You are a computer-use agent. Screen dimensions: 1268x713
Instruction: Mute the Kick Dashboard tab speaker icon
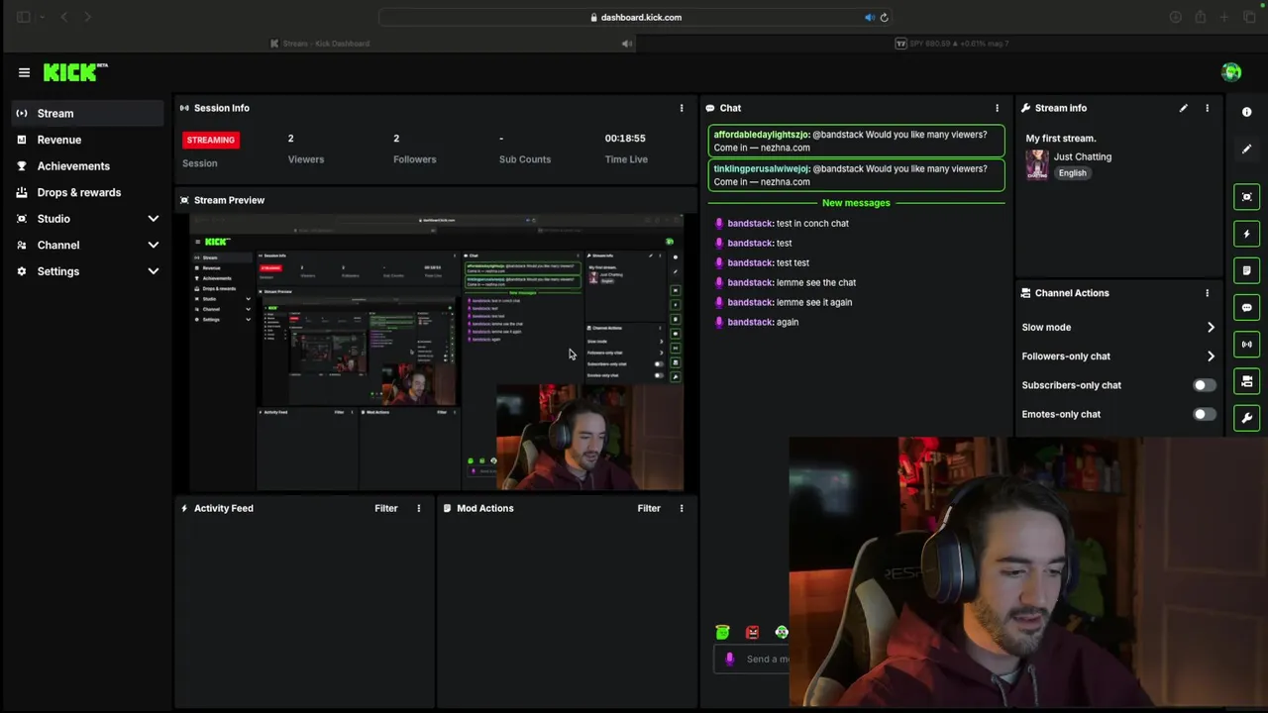[626, 44]
